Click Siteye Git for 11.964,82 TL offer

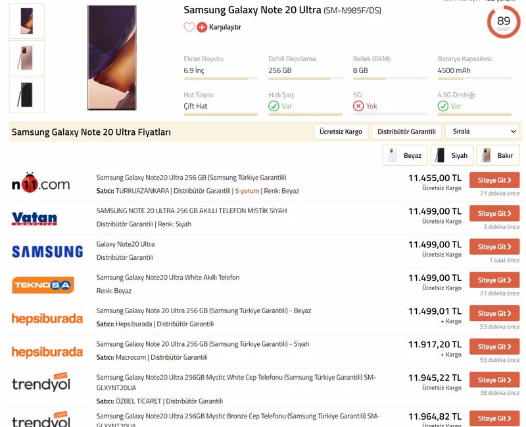pos(494,418)
